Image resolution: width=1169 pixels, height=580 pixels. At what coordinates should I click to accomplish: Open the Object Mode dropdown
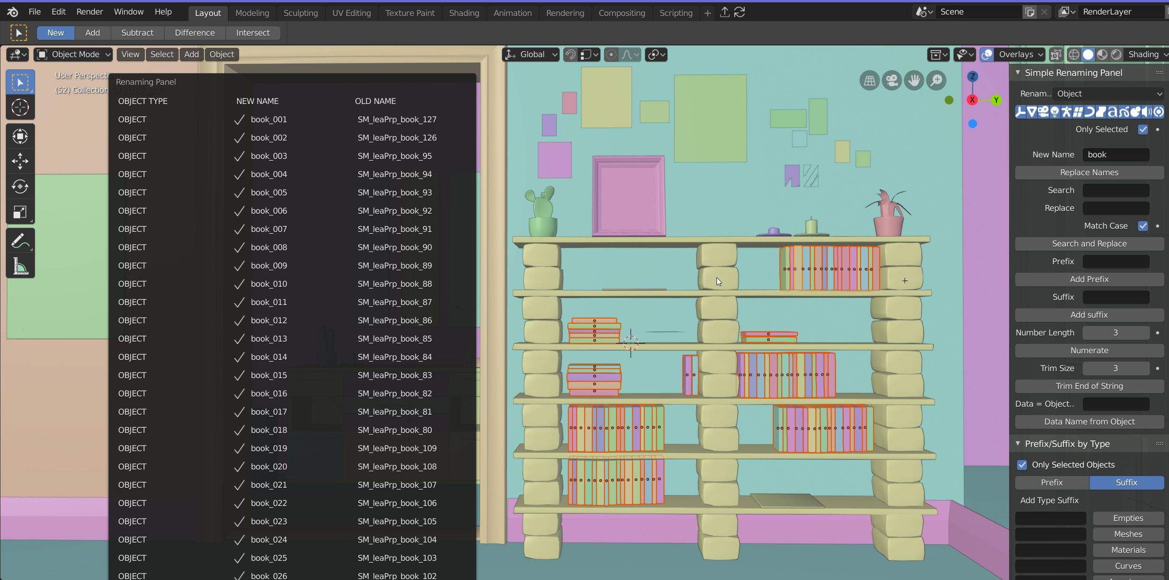tap(72, 53)
